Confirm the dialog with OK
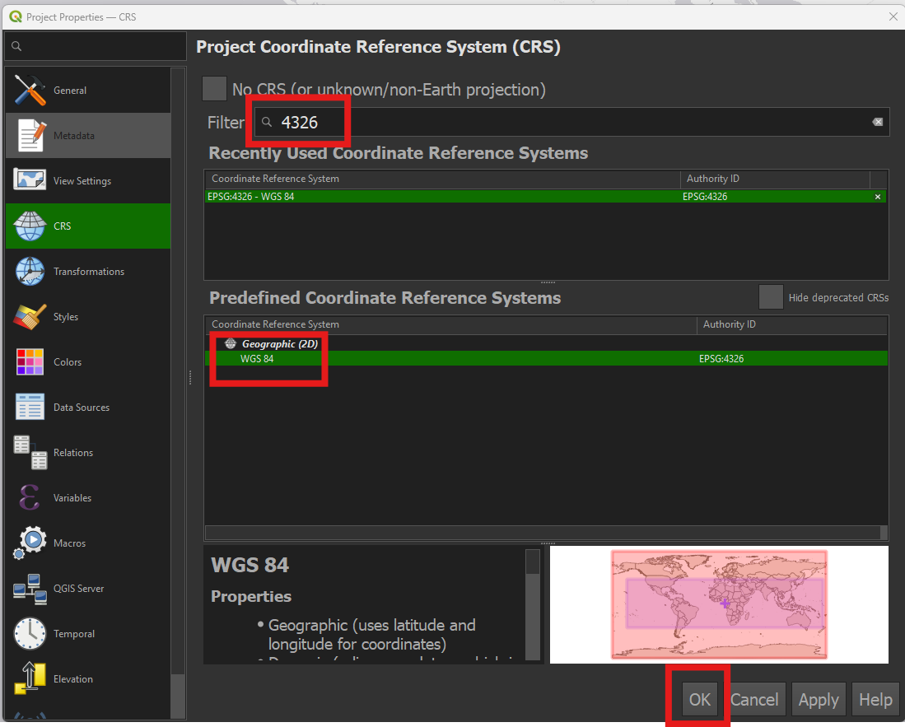The width and height of the screenshot is (905, 727). pyautogui.click(x=699, y=700)
